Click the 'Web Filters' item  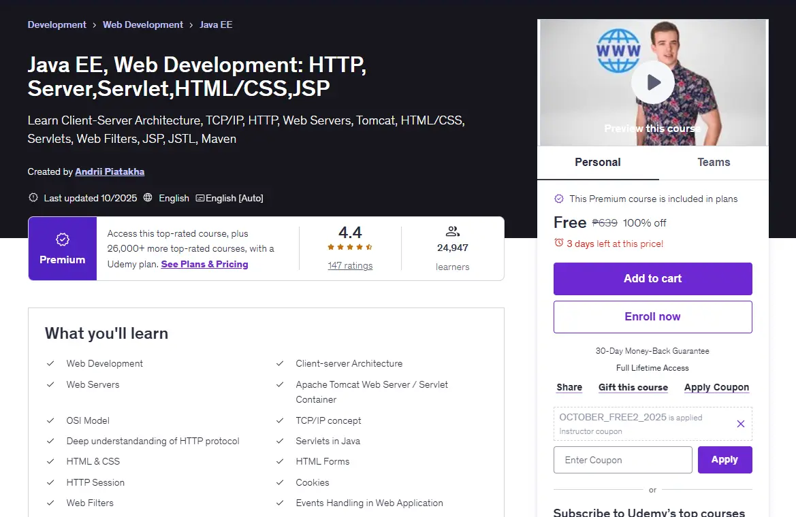(x=90, y=503)
